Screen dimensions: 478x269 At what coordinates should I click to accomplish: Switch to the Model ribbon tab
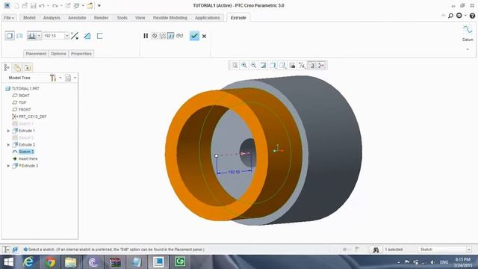click(x=29, y=18)
